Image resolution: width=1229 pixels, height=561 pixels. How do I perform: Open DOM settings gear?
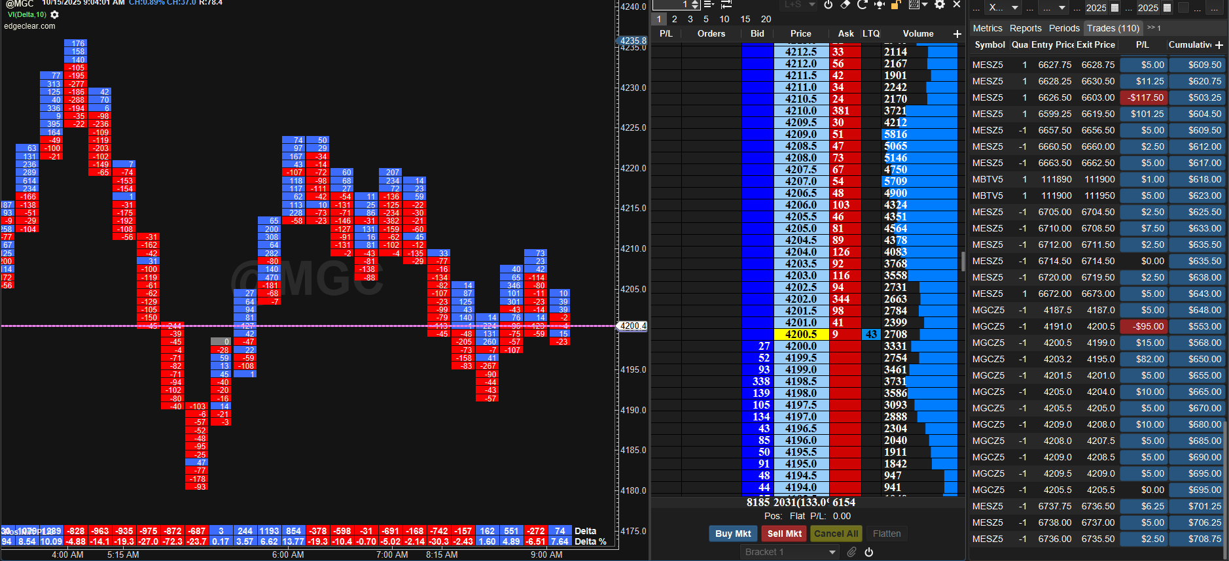940,5
